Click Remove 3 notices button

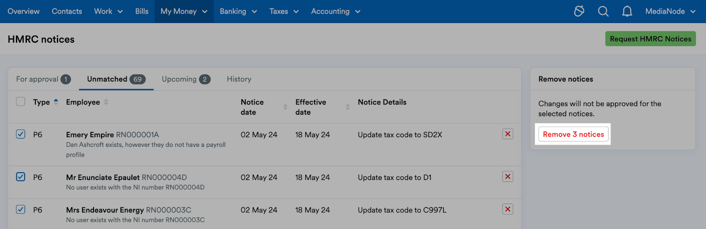(573, 134)
